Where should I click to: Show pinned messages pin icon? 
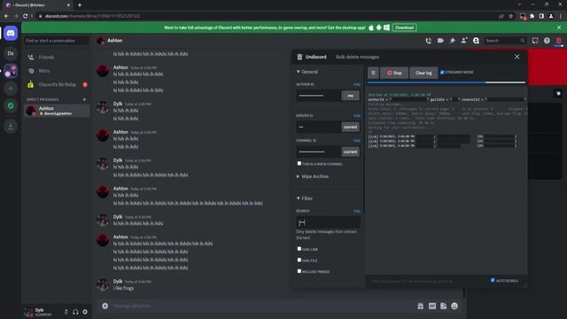coord(453,41)
